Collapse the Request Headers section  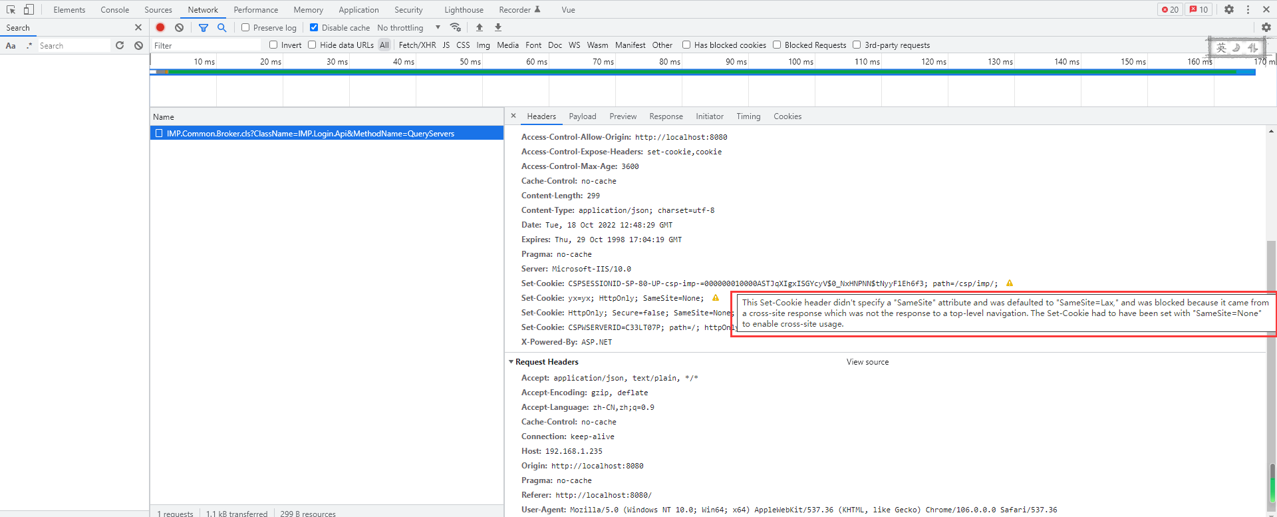pyautogui.click(x=511, y=362)
